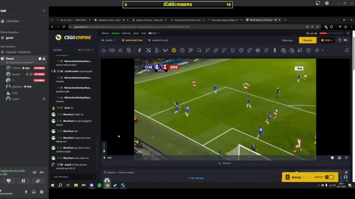This screenshot has width=355, height=199.
Task: Select the MMA sport icon
Action: pos(258,50)
